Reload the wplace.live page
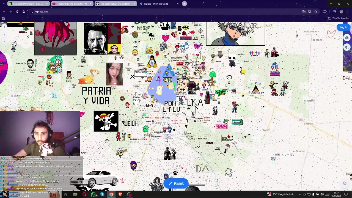Screen dimensions: 352x198 (x=17, y=12)
